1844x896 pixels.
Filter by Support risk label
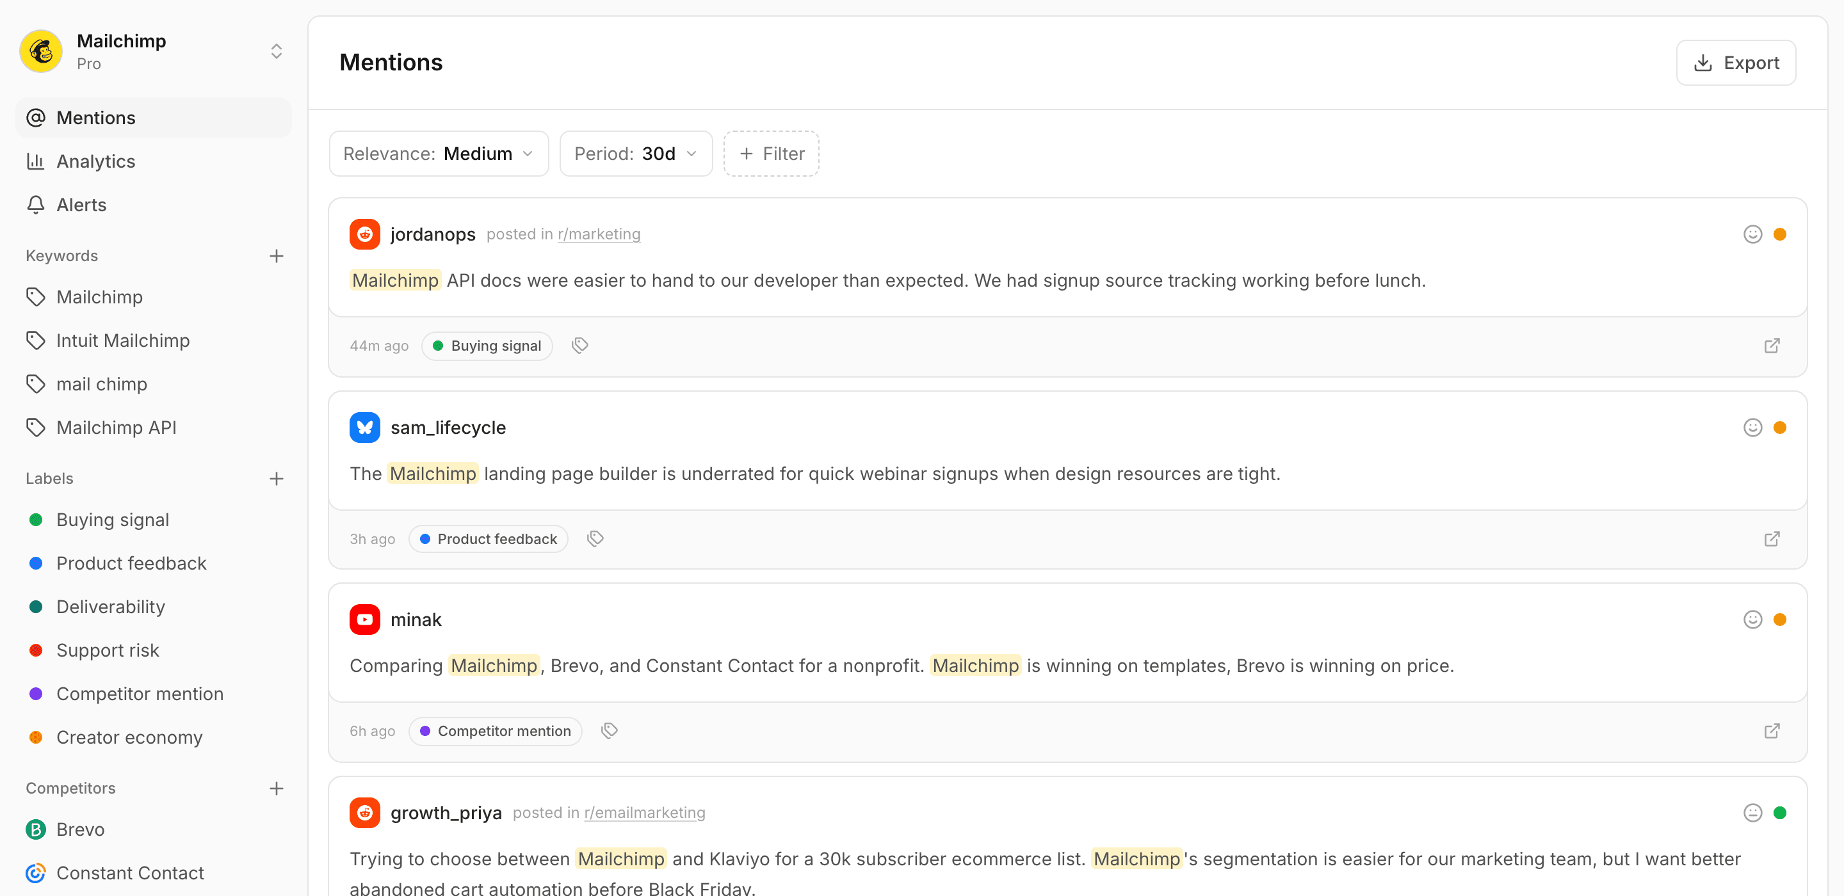pos(153,650)
